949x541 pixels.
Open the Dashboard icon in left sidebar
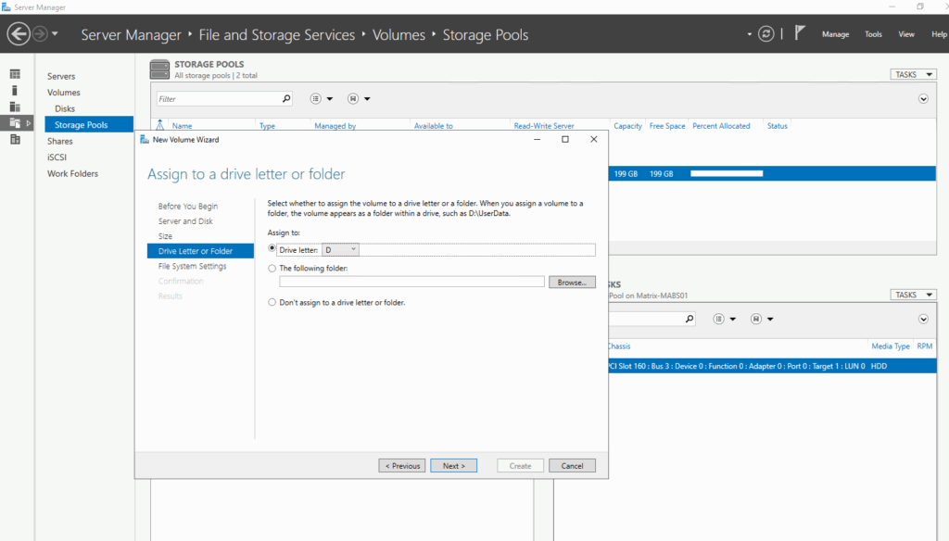click(15, 74)
